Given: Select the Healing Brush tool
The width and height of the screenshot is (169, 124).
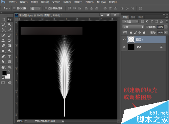Looking at the screenshot, I should coord(3,35).
